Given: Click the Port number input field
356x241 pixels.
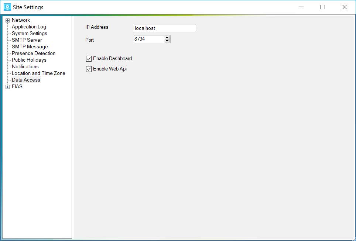Looking at the screenshot, I should 150,39.
